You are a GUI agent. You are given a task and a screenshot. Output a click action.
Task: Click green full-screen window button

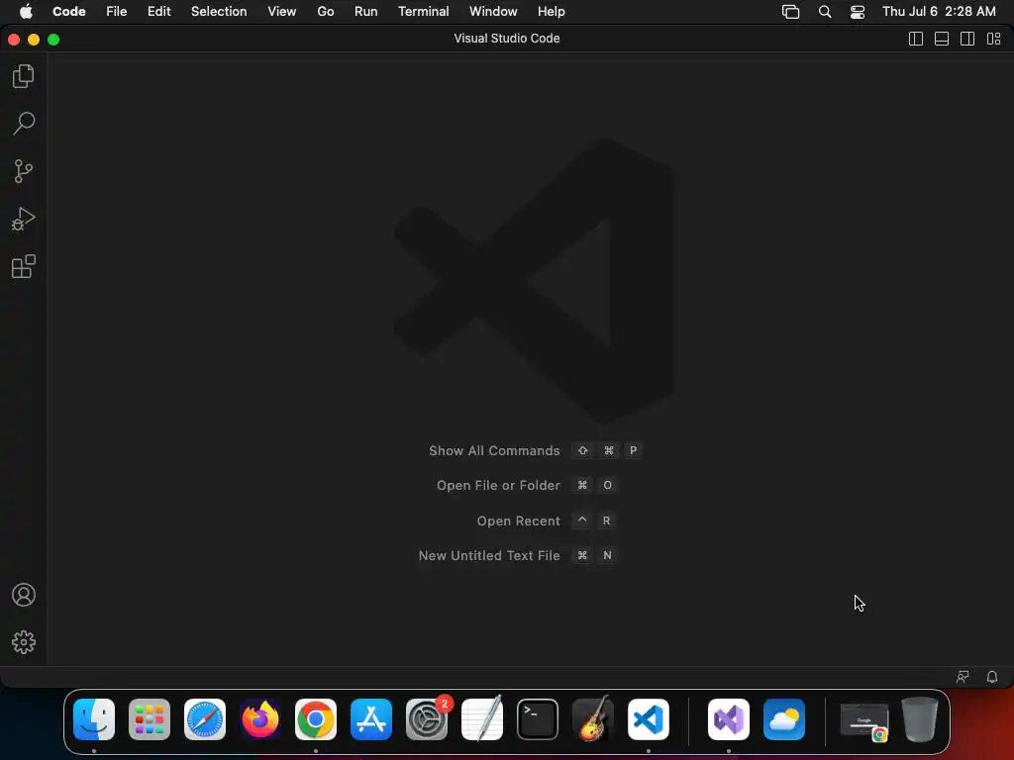click(53, 40)
